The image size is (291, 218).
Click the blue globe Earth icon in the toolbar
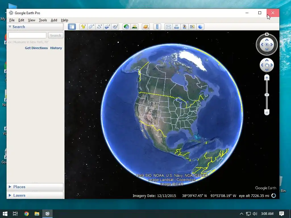[x=200, y=27]
